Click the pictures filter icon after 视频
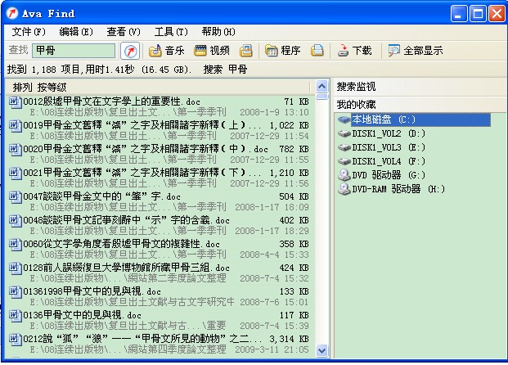Image resolution: width=508 pixels, height=365 pixels. (x=245, y=51)
